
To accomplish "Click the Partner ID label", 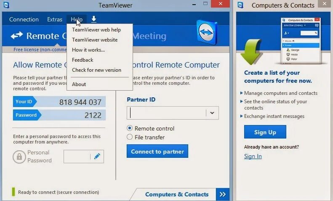I will pos(141,99).
